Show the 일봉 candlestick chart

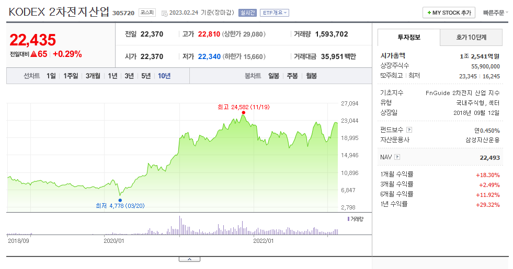click(274, 76)
